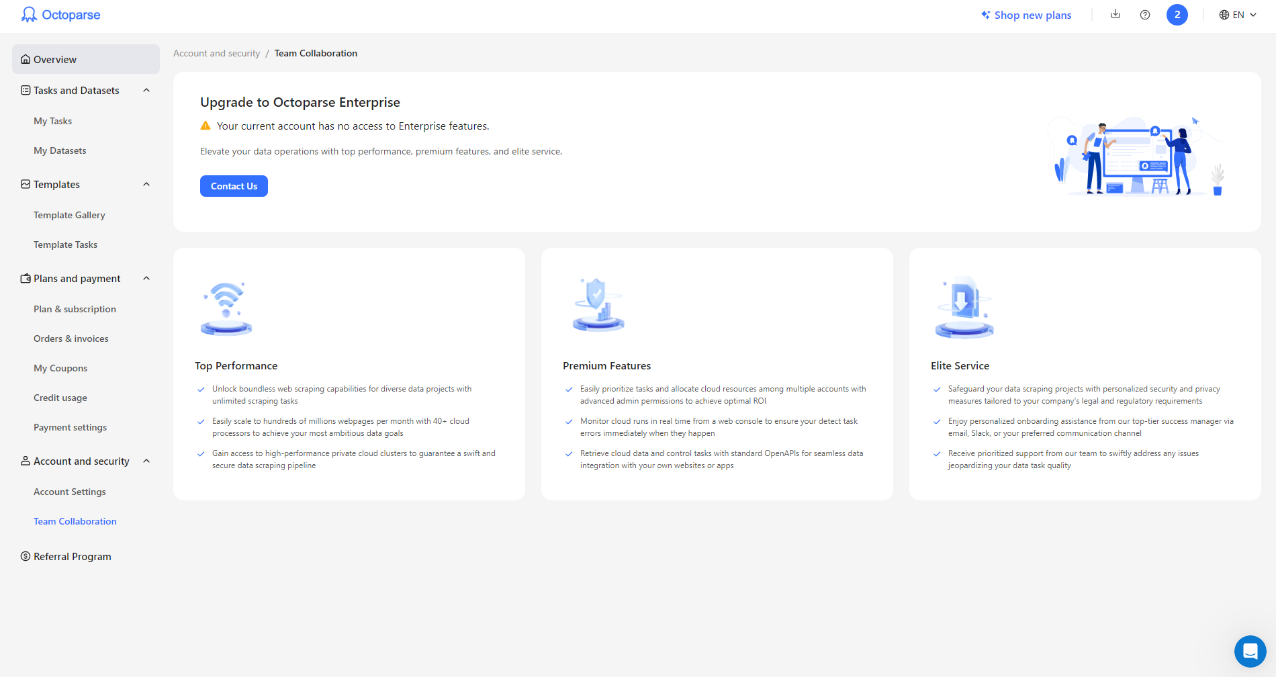1276x677 pixels.
Task: Open the chat support bubble icon
Action: tap(1250, 651)
